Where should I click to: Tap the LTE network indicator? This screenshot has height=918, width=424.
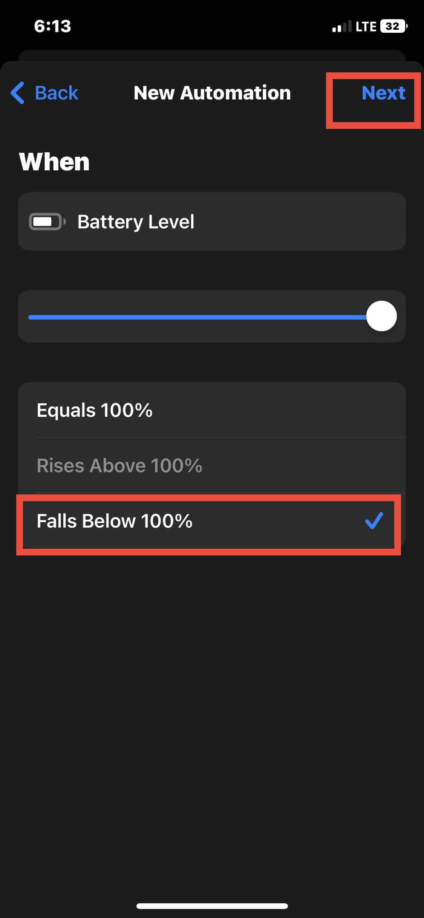tap(366, 26)
